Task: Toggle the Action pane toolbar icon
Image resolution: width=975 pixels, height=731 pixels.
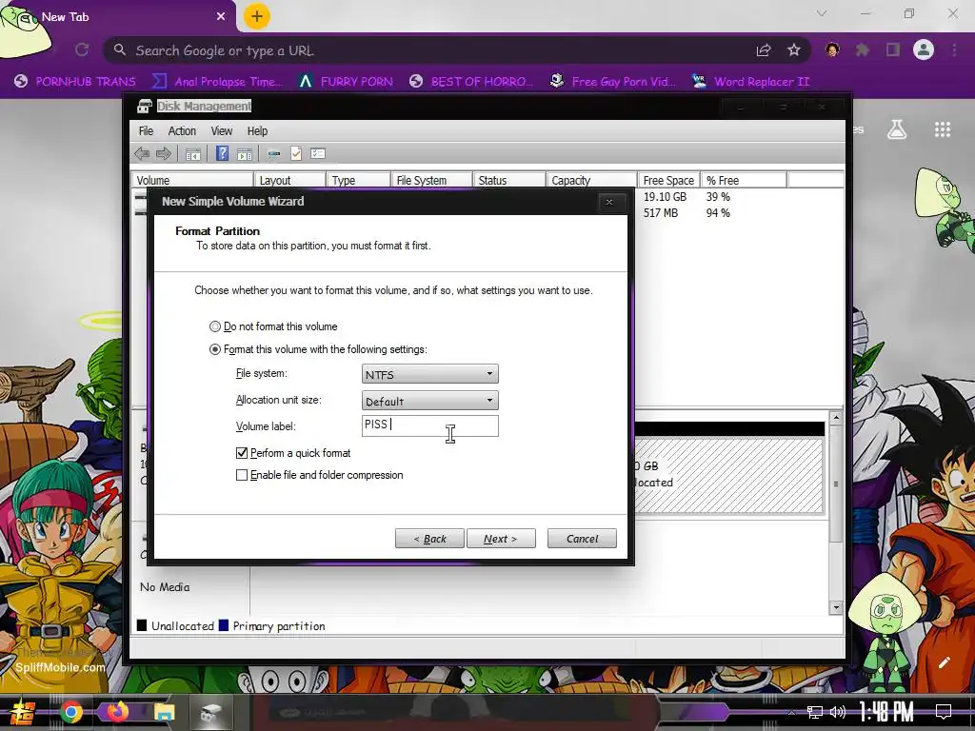Action: coord(245,153)
